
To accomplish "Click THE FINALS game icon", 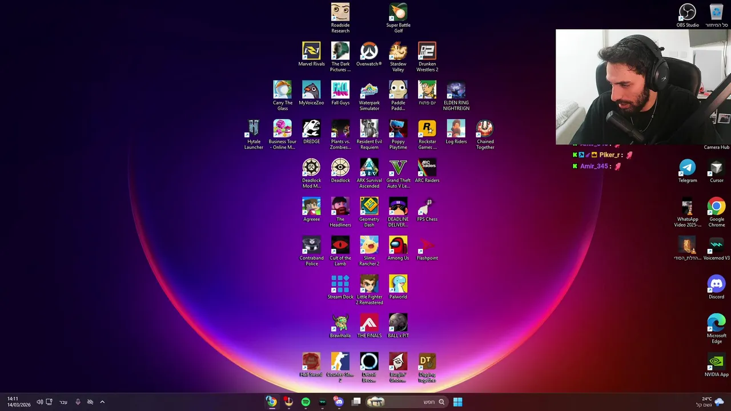I will coord(369,326).
